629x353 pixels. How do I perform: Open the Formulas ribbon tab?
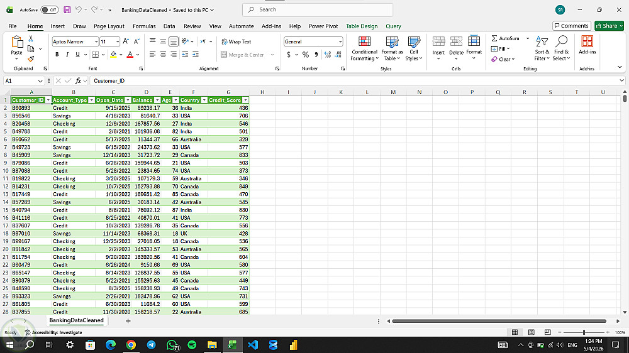(144, 26)
